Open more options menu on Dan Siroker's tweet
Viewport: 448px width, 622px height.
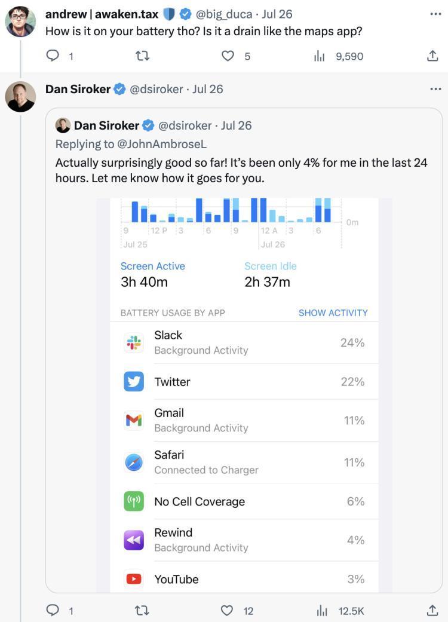434,89
